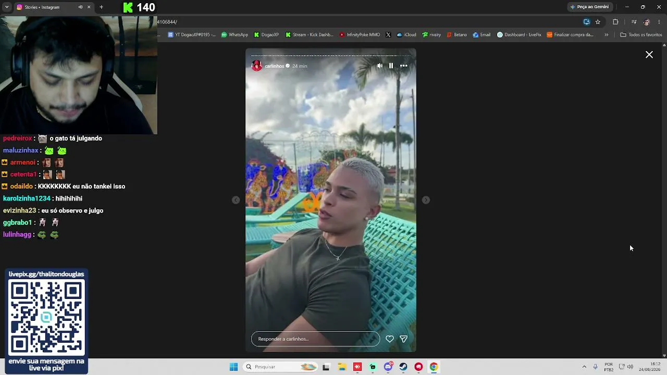Open the red AnyDesk taskbar icon
667x375 pixels.
pyautogui.click(x=357, y=367)
